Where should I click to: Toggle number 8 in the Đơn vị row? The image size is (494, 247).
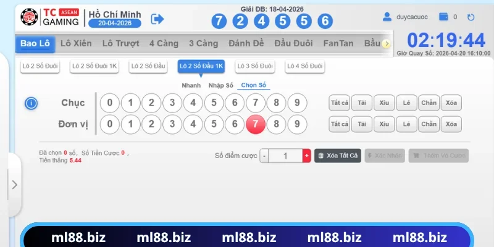(x=276, y=124)
